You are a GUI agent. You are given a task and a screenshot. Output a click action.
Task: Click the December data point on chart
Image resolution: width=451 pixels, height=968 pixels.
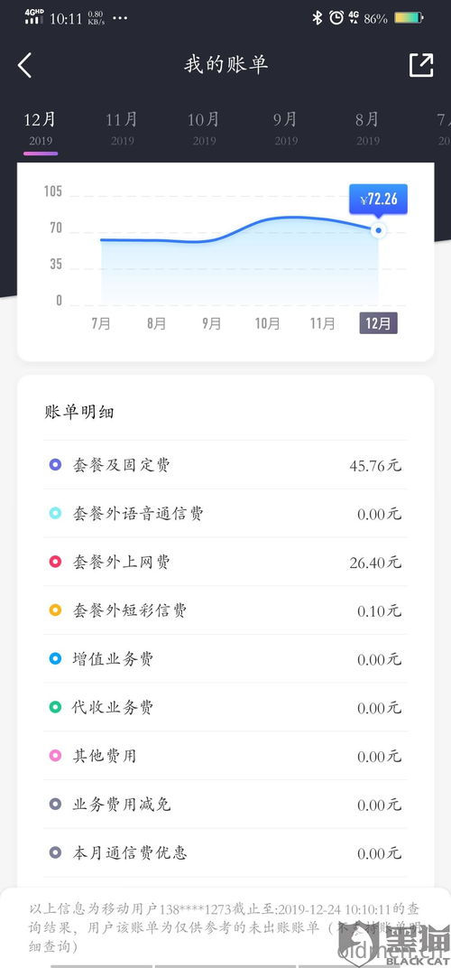[378, 230]
